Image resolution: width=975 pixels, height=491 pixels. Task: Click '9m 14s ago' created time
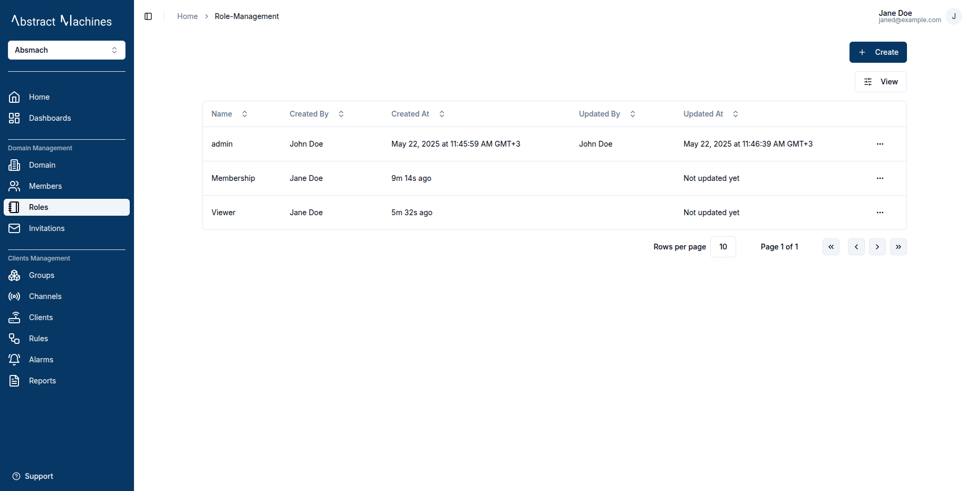click(411, 178)
